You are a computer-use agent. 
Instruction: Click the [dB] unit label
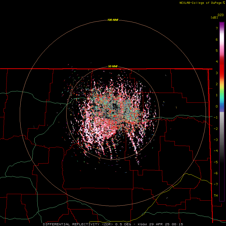(x=214, y=17)
